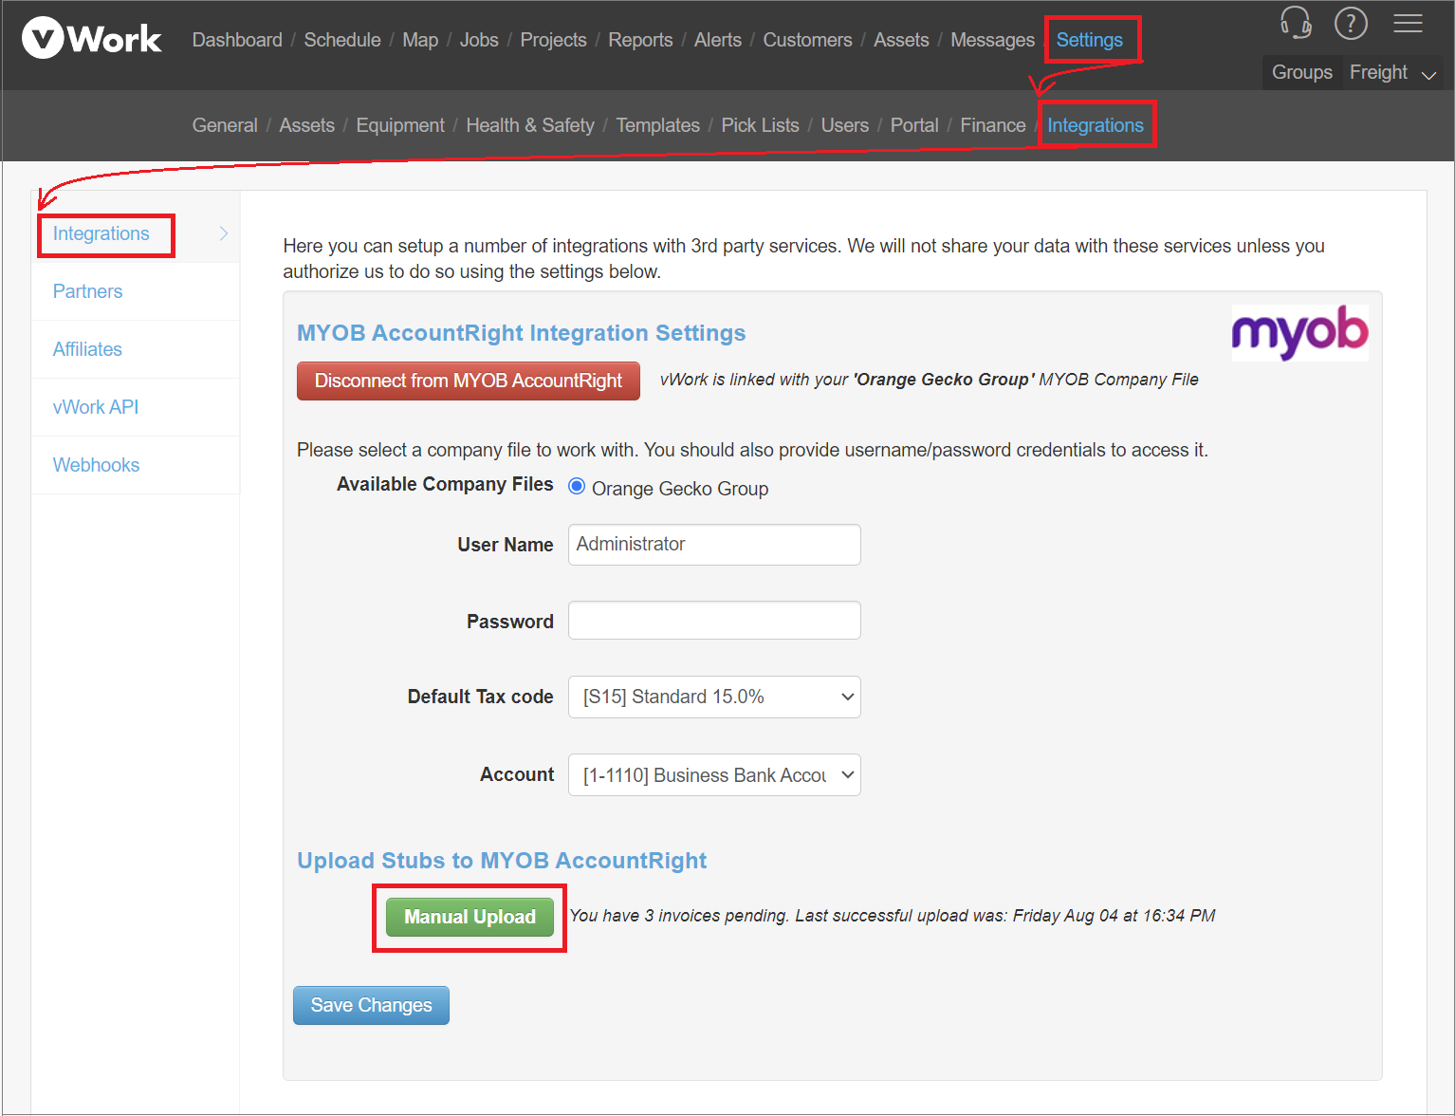Open the help question mark icon
This screenshot has width=1455, height=1116.
[1351, 23]
